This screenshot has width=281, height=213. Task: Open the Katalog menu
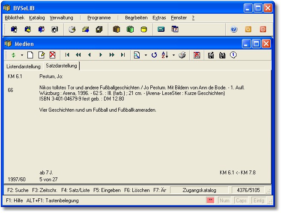point(37,18)
